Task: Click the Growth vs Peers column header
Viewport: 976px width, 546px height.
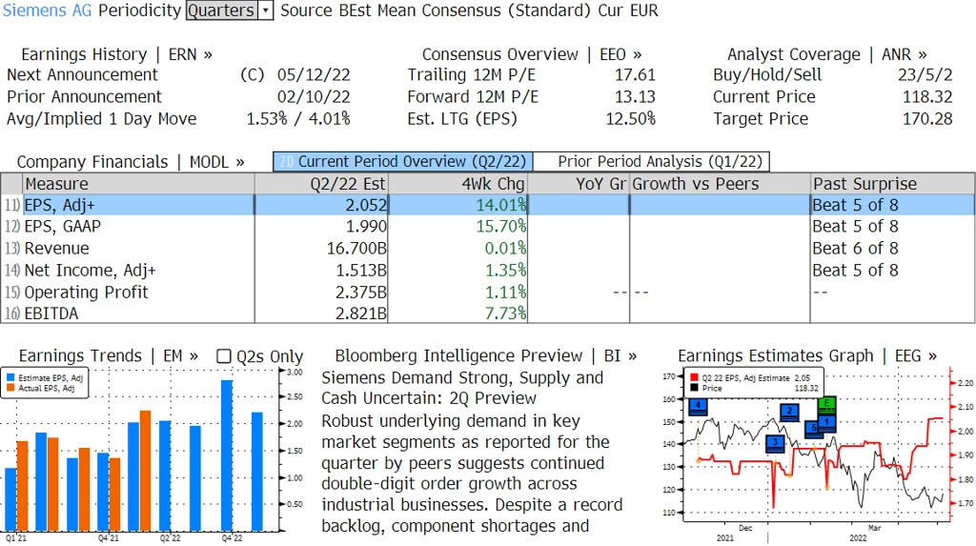Action: (720, 184)
